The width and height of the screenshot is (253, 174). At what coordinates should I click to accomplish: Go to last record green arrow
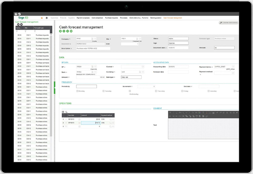coord(71,31)
